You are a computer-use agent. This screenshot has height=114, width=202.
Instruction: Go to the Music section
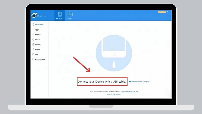[37, 40]
